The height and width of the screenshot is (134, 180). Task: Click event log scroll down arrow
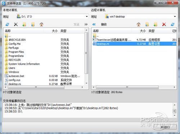pyautogui.click(x=175, y=115)
